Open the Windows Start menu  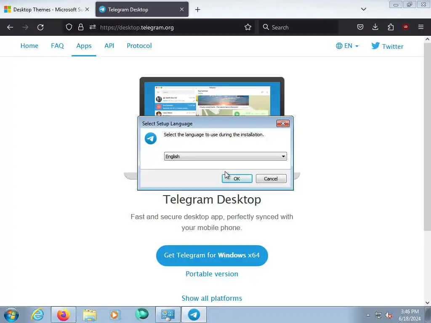[x=11, y=315]
